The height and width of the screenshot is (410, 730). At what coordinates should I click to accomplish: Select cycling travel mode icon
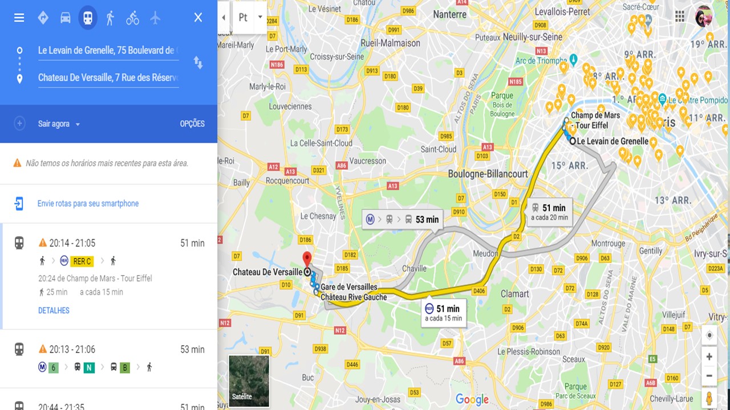tap(132, 18)
